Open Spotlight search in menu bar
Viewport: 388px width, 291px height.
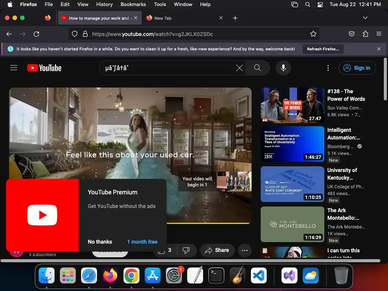click(x=308, y=4)
